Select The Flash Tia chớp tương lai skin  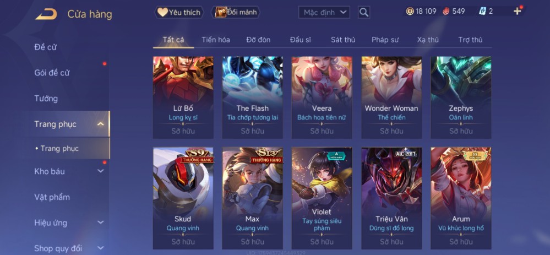[x=253, y=97]
